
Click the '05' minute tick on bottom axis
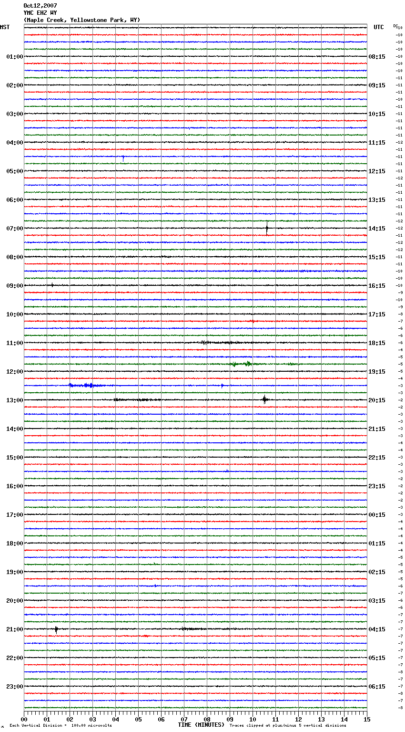point(138,719)
